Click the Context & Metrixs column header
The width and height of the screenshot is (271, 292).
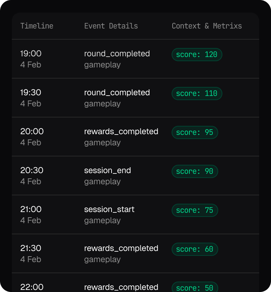[207, 26]
